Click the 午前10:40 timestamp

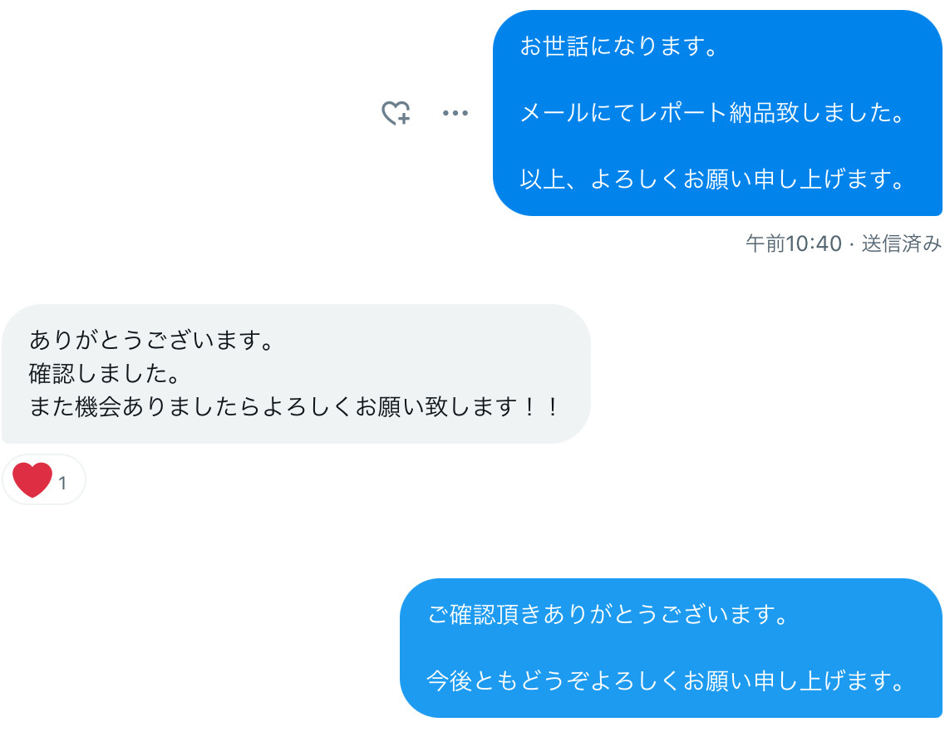pos(794,244)
